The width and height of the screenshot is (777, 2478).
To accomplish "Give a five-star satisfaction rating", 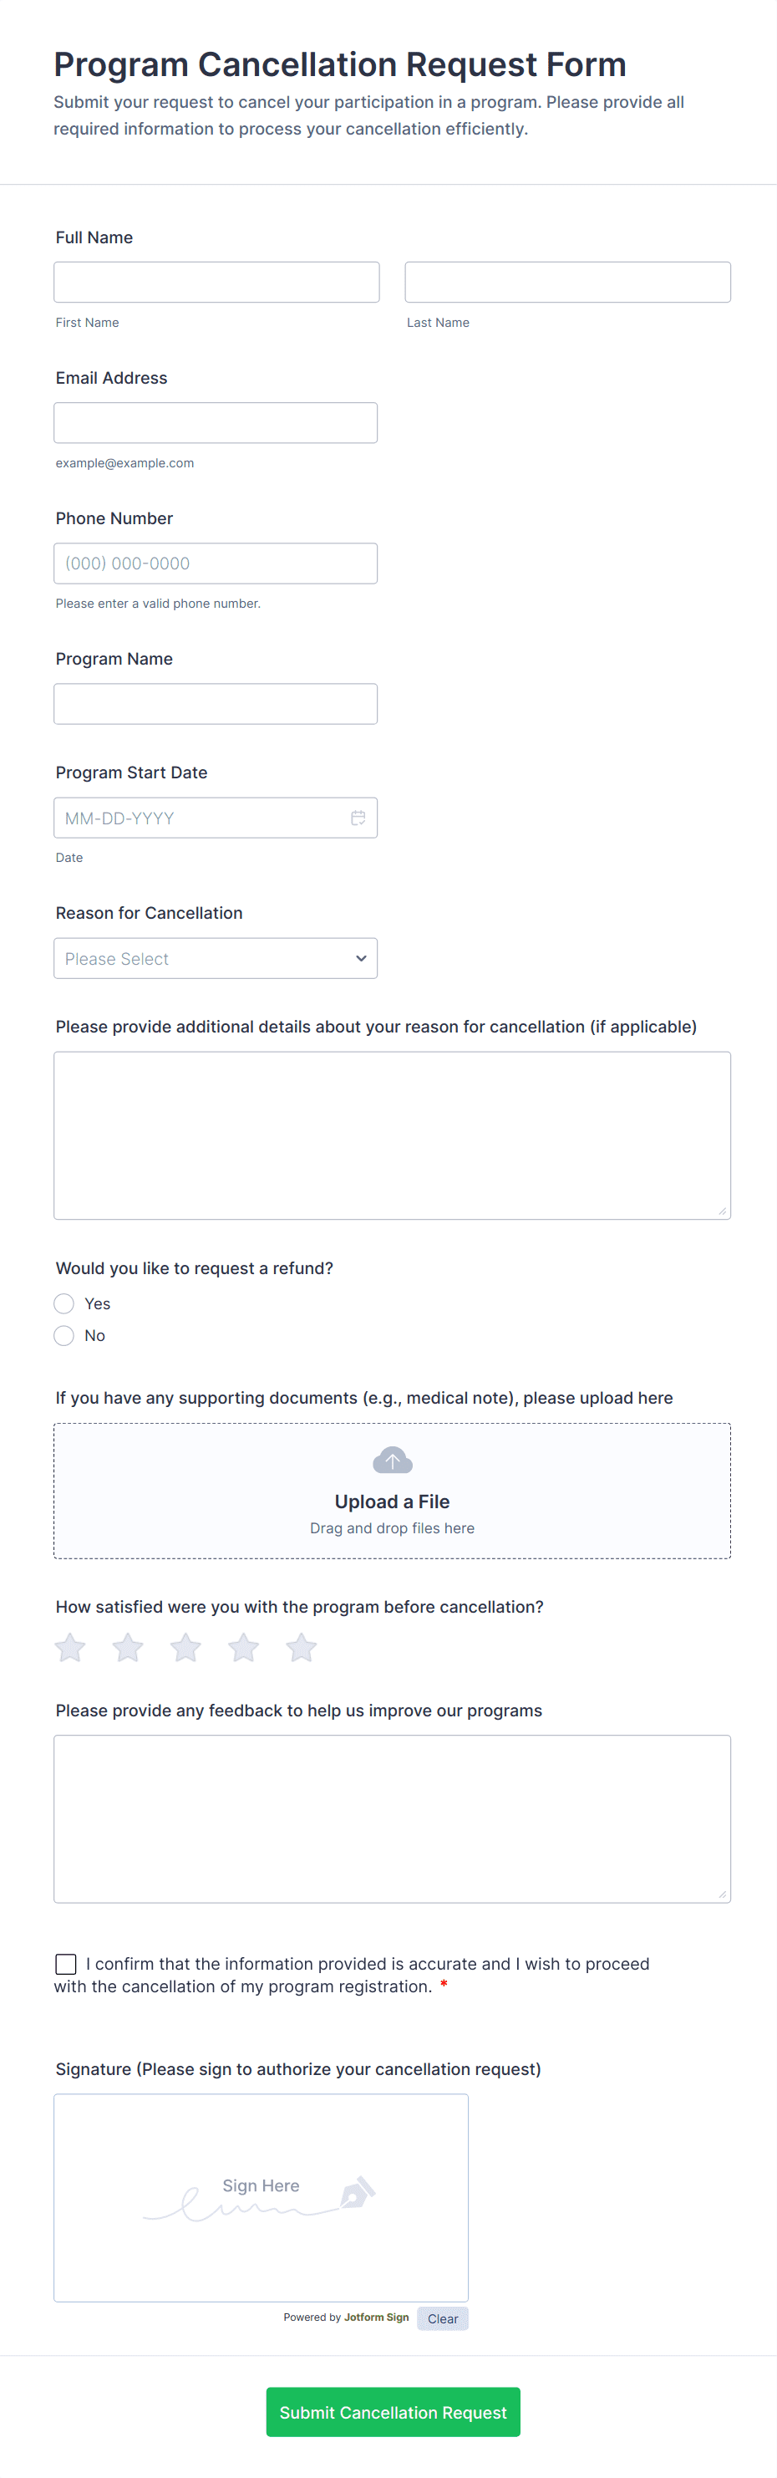I will pos(301,1648).
